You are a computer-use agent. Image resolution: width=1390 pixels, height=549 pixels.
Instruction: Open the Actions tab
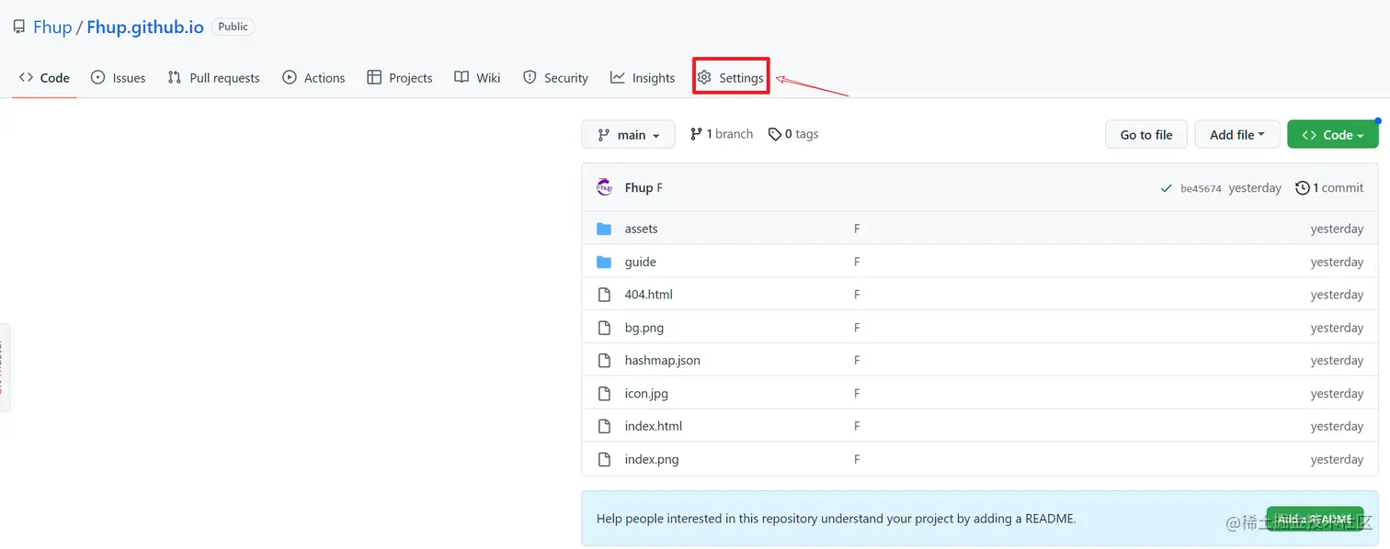[x=313, y=78]
